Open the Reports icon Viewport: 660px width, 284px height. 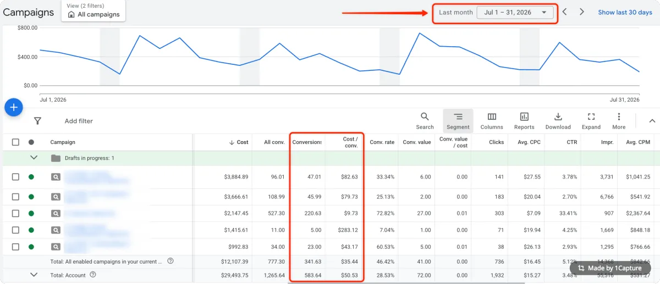click(x=524, y=121)
